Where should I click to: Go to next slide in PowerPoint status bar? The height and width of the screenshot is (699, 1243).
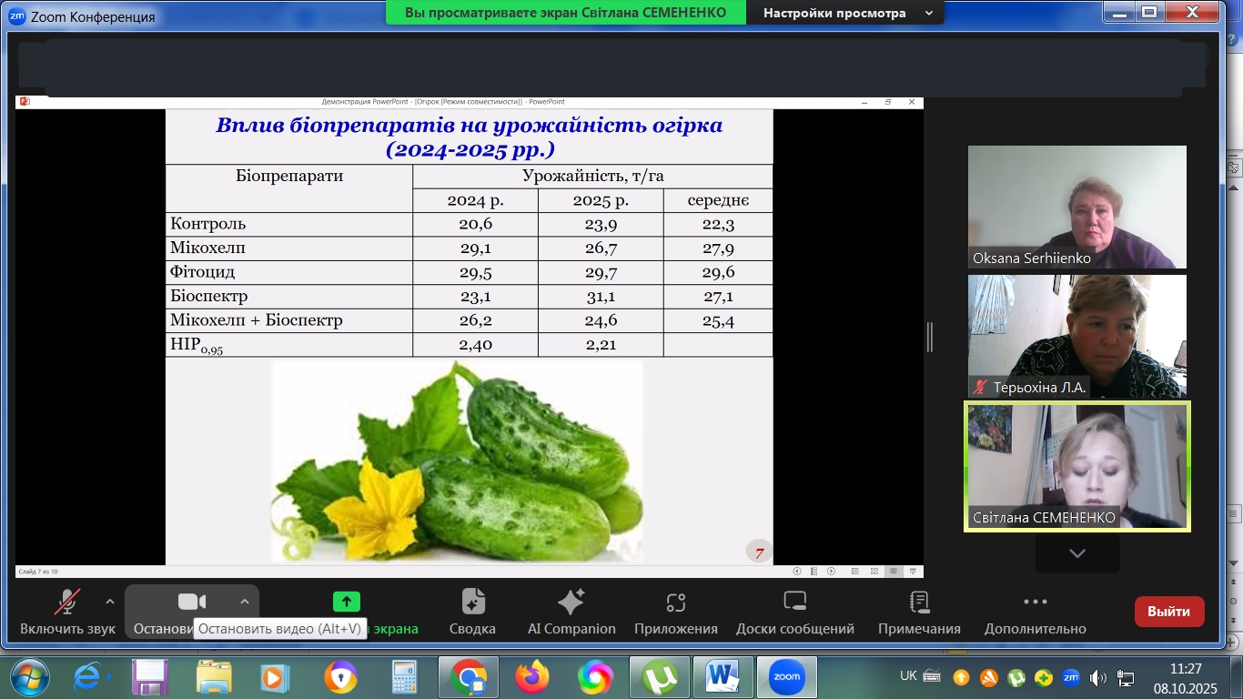[x=831, y=572]
